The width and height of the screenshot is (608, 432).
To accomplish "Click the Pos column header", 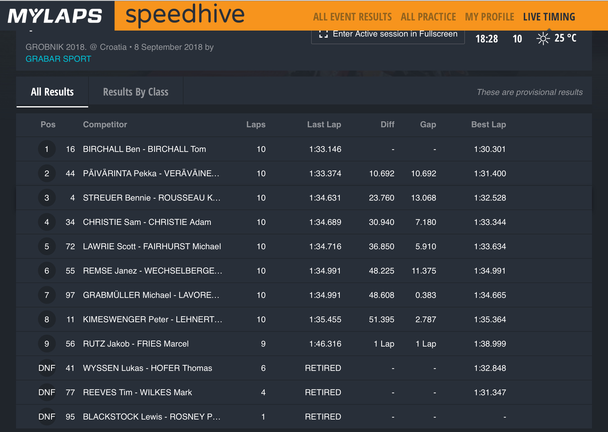I will pyautogui.click(x=48, y=124).
